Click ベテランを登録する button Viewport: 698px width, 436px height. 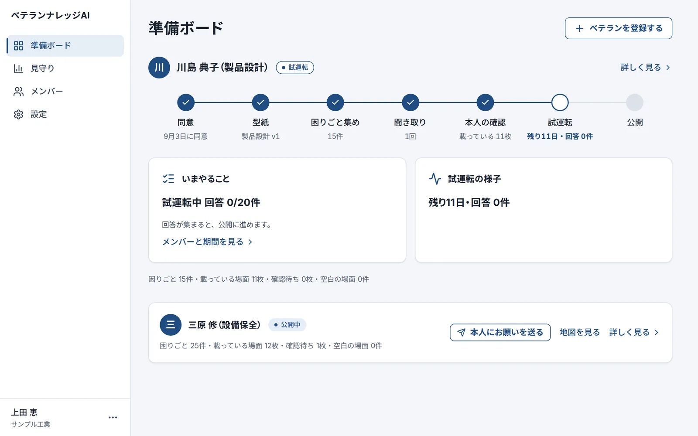tap(618, 28)
